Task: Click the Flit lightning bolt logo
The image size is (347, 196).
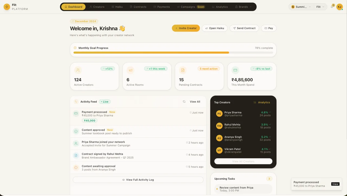Action: click(7, 7)
